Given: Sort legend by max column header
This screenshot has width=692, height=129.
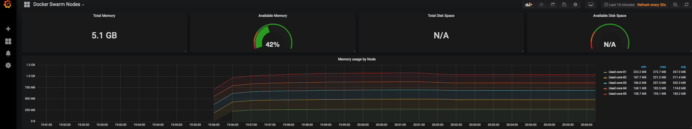Looking at the screenshot, I should (663, 67).
